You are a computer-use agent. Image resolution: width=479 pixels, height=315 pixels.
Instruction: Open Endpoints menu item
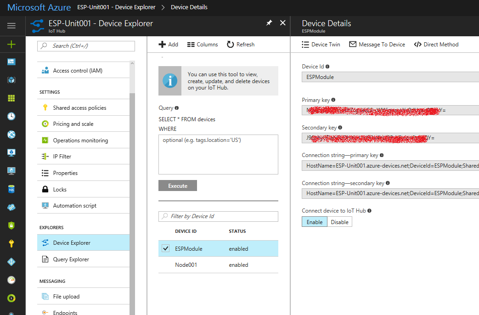(x=83, y=311)
